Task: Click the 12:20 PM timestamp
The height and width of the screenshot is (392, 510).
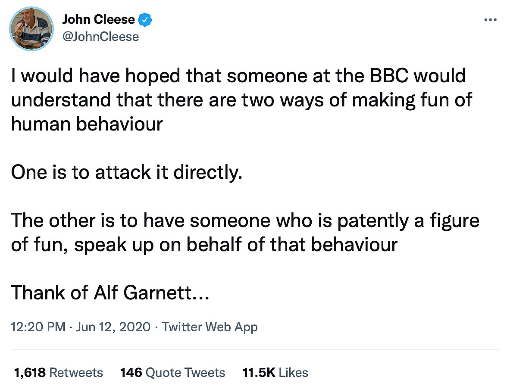Action: tap(38, 327)
